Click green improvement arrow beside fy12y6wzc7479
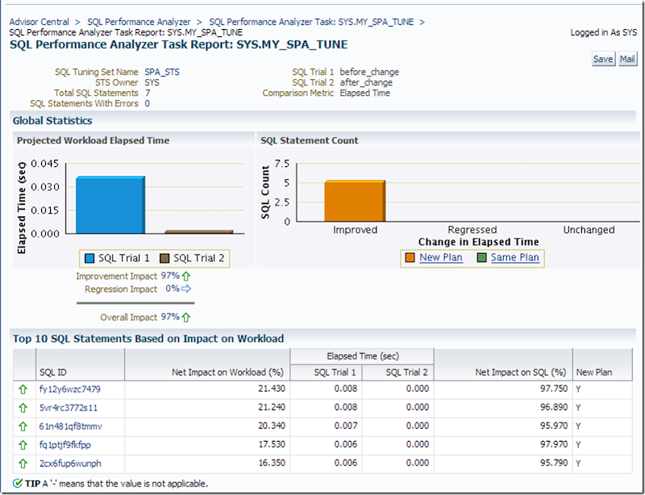This screenshot has height=495, width=645. [x=23, y=388]
